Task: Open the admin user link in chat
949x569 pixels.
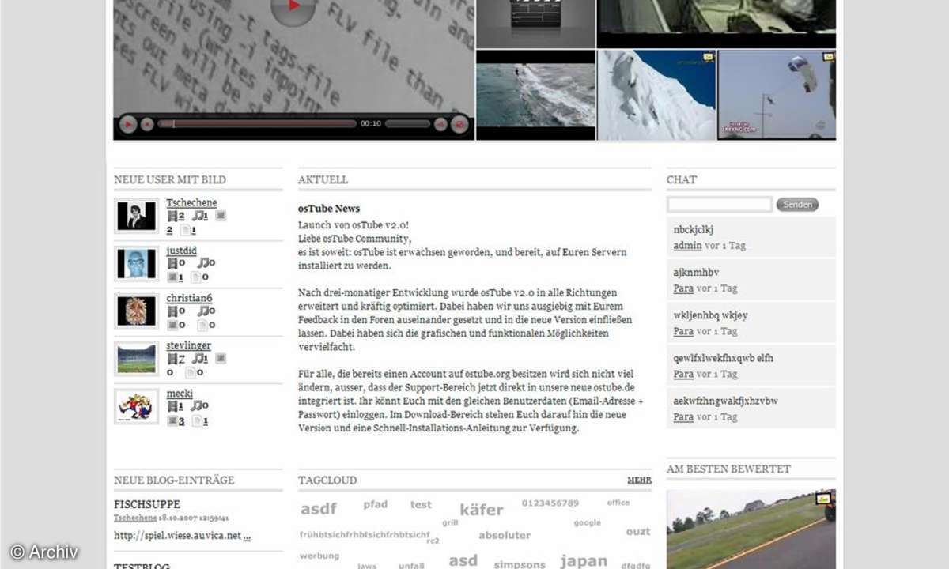Action: pyautogui.click(x=687, y=245)
